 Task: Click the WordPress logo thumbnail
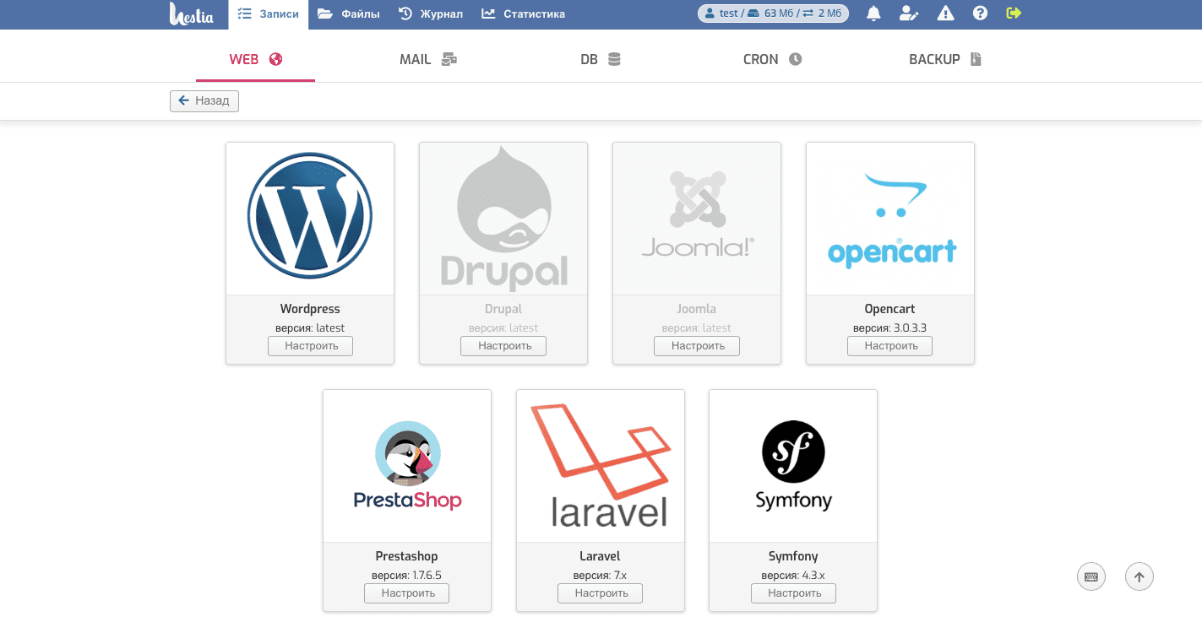click(310, 215)
